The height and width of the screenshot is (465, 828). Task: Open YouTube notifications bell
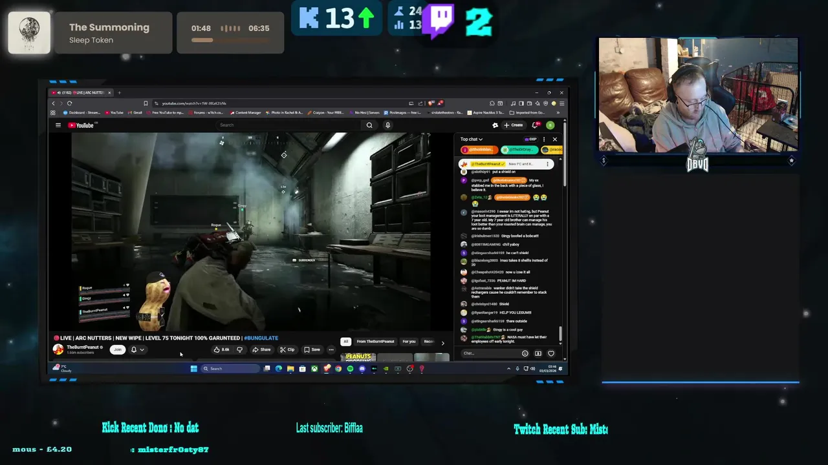coord(535,125)
